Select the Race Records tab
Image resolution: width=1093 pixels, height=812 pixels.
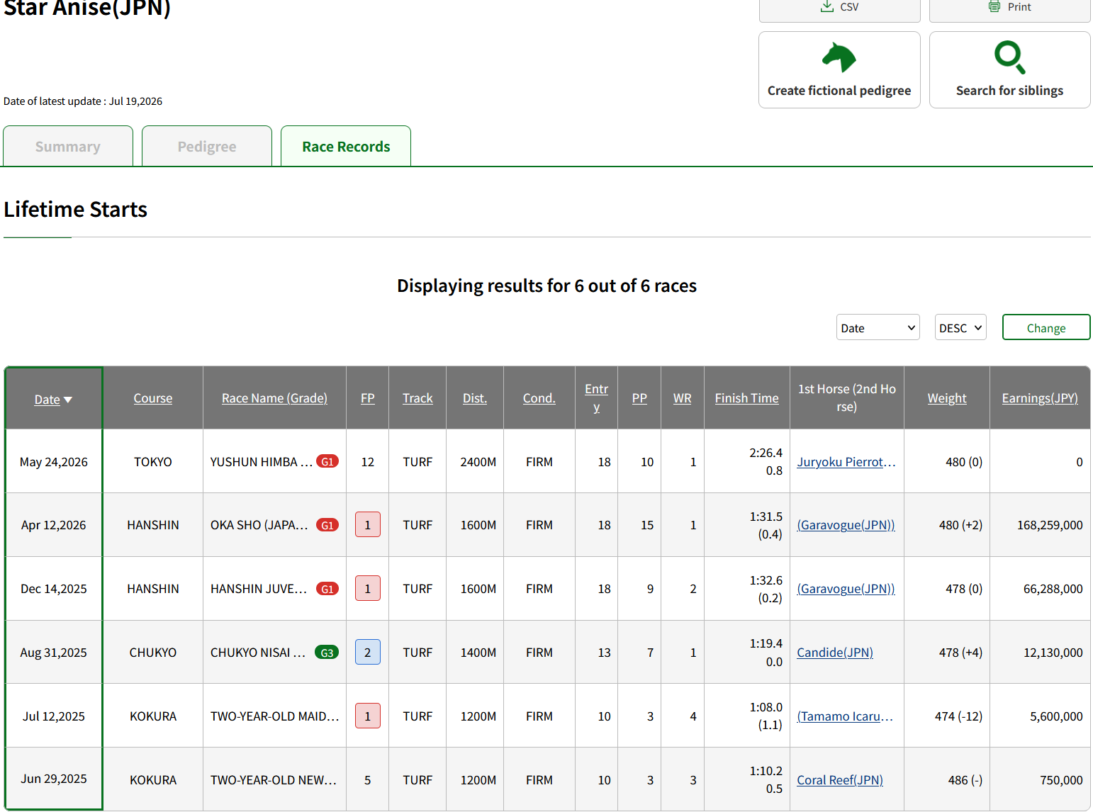tap(346, 146)
